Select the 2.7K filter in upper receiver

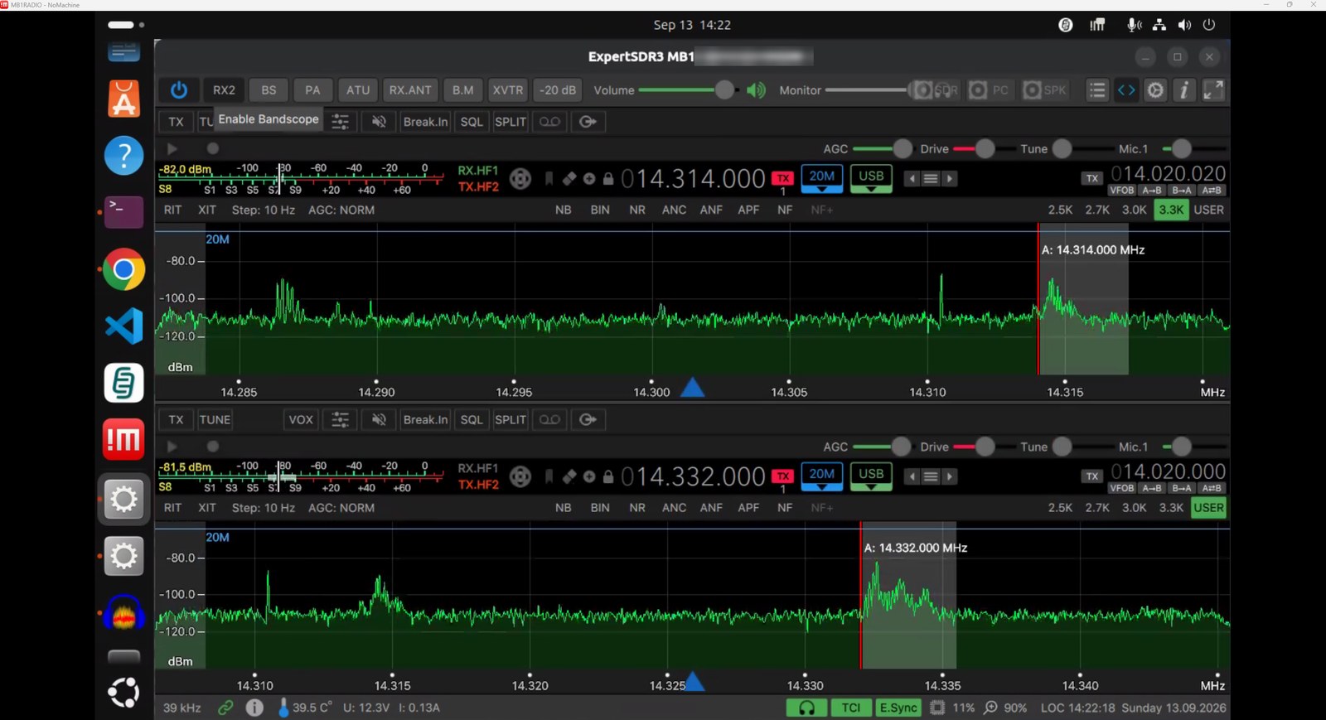1097,210
